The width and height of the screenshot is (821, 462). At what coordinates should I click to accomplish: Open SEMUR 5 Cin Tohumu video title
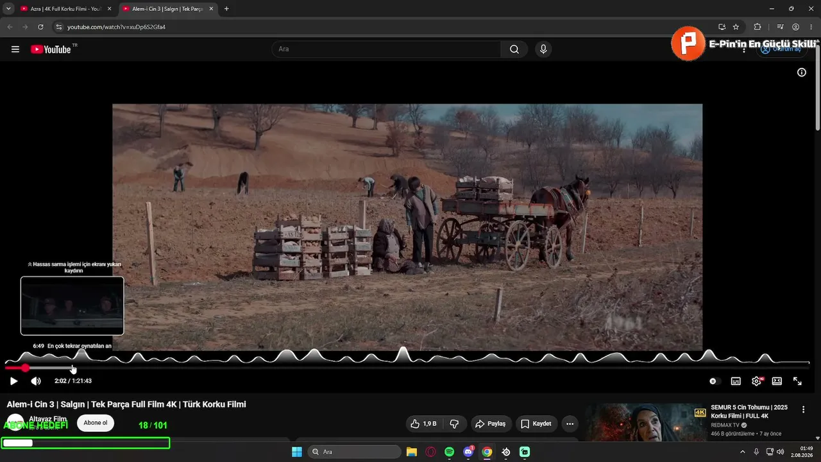749,411
